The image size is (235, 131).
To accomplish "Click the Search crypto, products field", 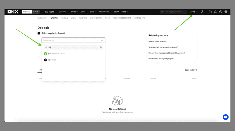I will tap(174, 12).
